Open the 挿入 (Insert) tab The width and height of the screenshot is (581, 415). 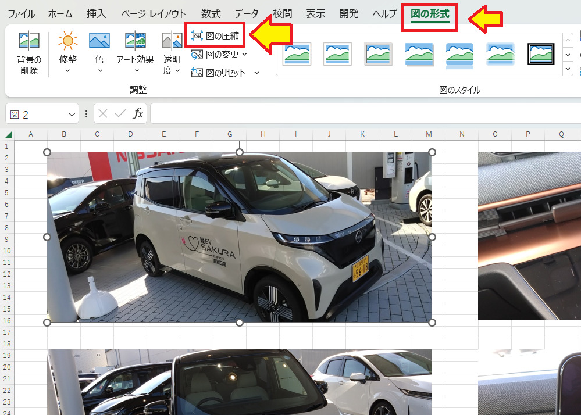(96, 14)
